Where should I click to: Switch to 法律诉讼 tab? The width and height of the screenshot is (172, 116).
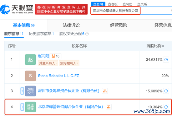click(x=71, y=25)
